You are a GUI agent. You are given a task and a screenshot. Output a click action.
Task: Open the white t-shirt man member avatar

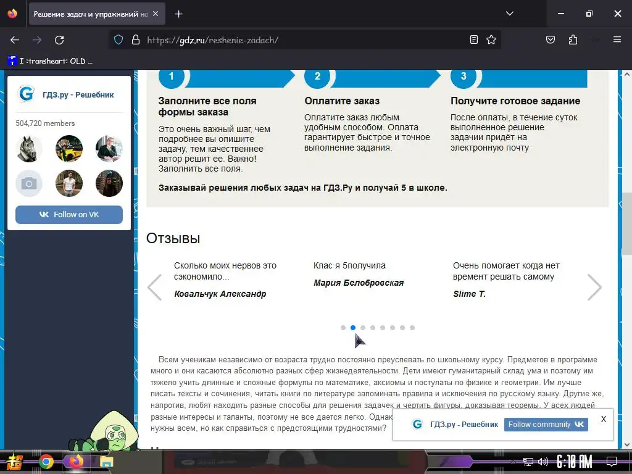(69, 183)
